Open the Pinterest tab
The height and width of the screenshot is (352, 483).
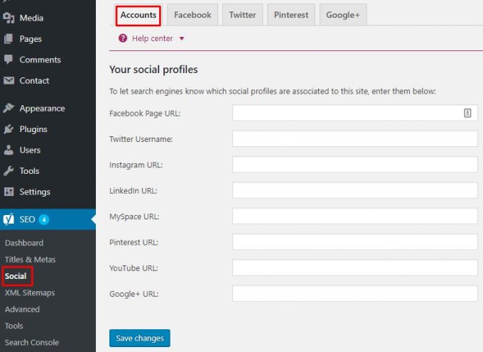point(291,15)
